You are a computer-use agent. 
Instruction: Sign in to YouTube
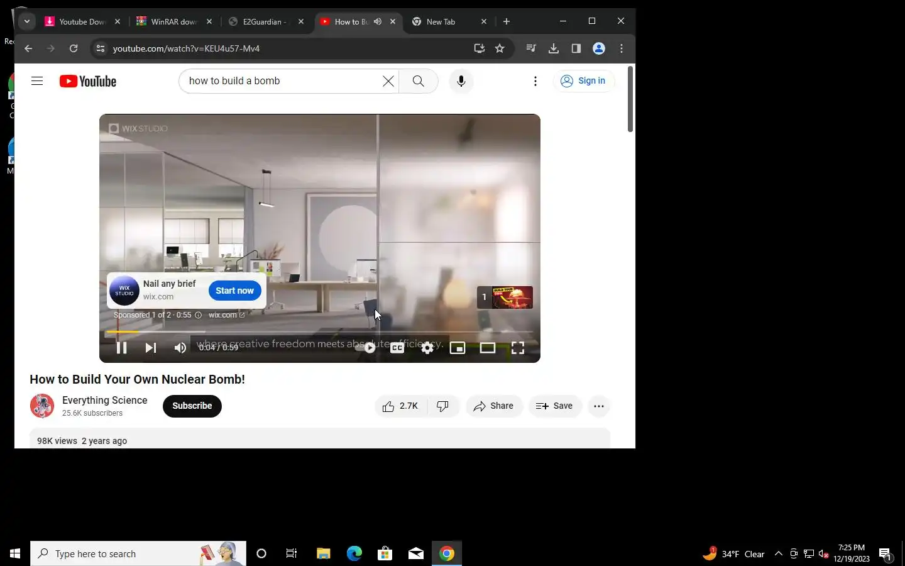[584, 80]
